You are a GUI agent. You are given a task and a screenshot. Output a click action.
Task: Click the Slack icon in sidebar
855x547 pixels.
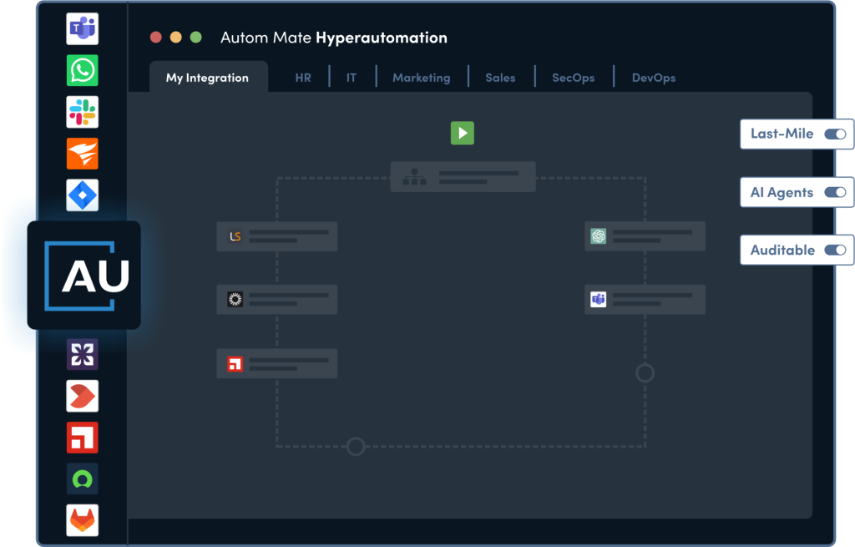pos(83,112)
